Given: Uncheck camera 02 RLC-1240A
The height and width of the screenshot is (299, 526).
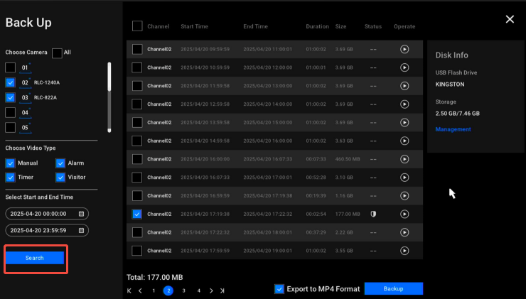Looking at the screenshot, I should (11, 82).
